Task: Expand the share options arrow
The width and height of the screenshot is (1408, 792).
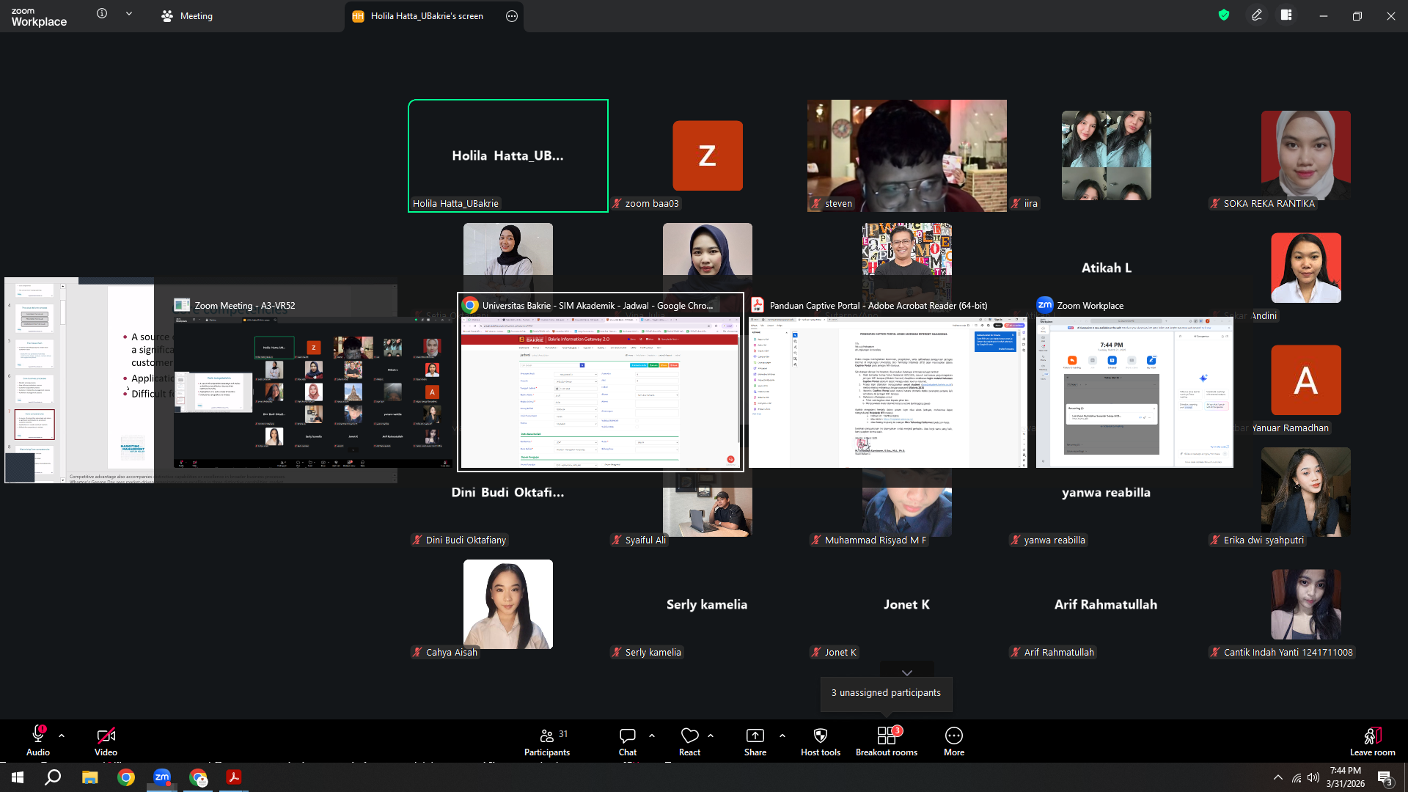Action: [x=782, y=736]
